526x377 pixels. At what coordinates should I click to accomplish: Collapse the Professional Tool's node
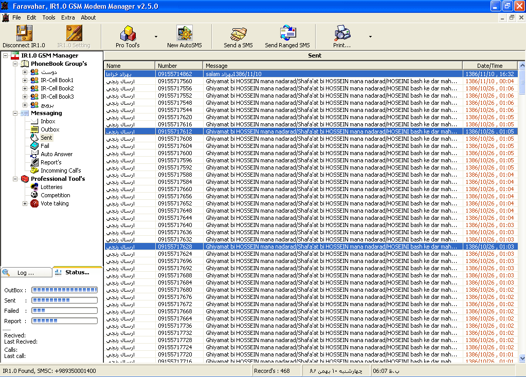15,179
